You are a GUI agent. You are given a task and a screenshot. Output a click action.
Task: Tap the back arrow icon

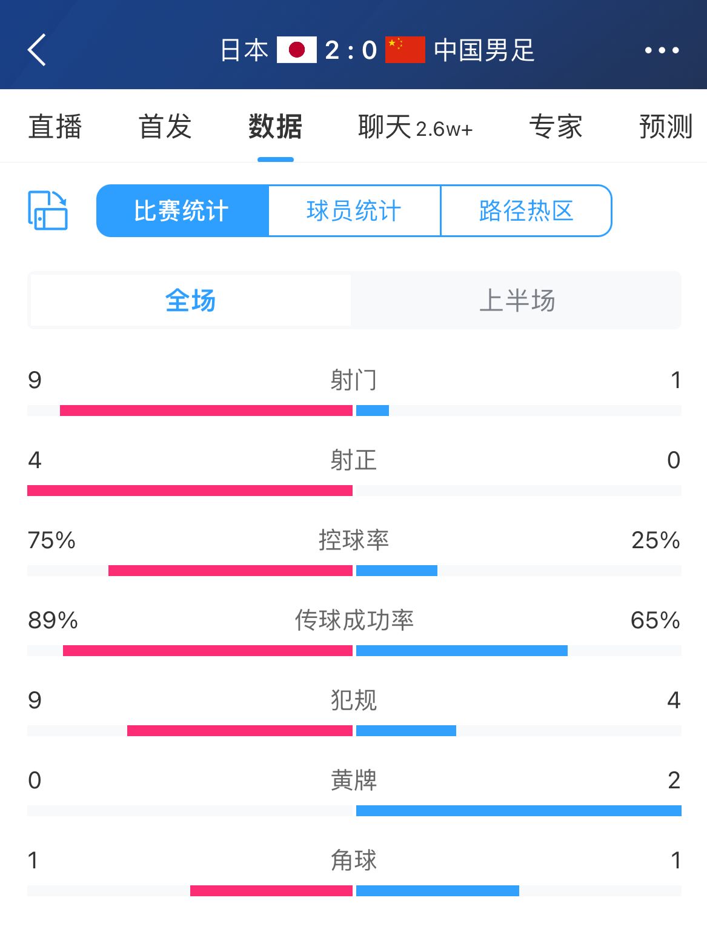(37, 50)
